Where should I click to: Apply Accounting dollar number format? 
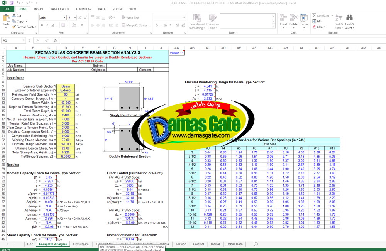tap(157, 25)
